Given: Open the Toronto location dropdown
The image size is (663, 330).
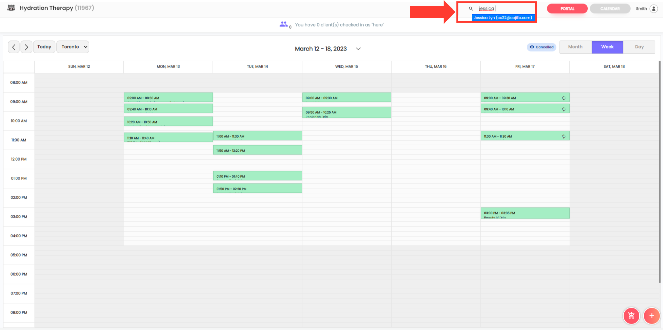Looking at the screenshot, I should click(73, 47).
